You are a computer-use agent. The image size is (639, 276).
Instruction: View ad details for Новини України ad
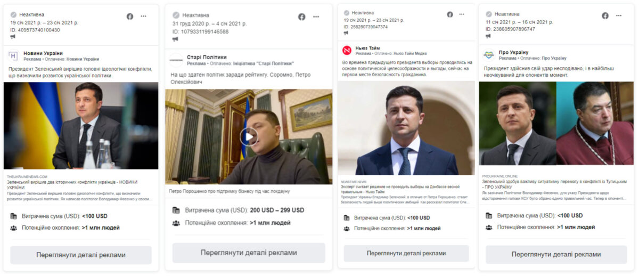pos(81,255)
